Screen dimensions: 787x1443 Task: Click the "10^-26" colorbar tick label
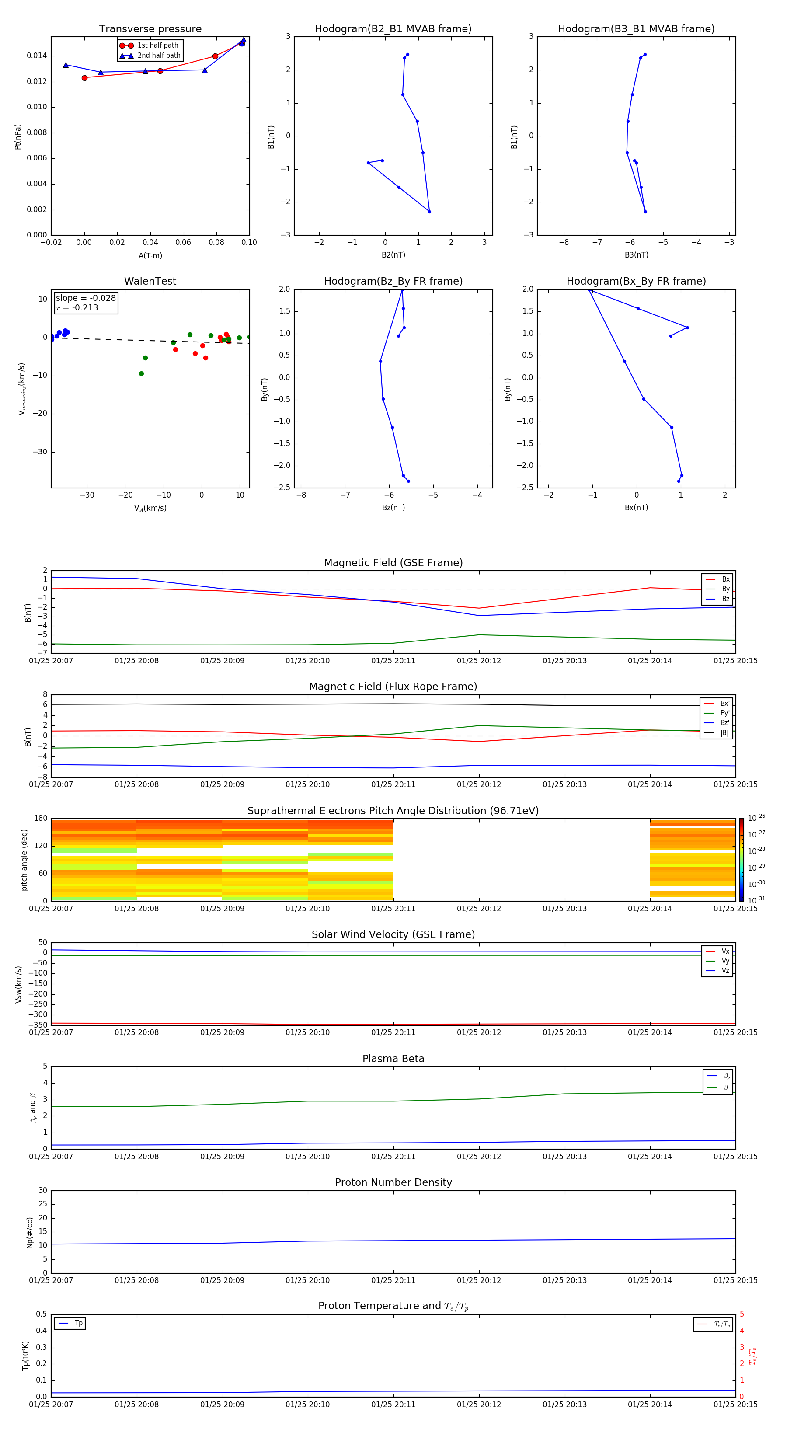[756, 818]
